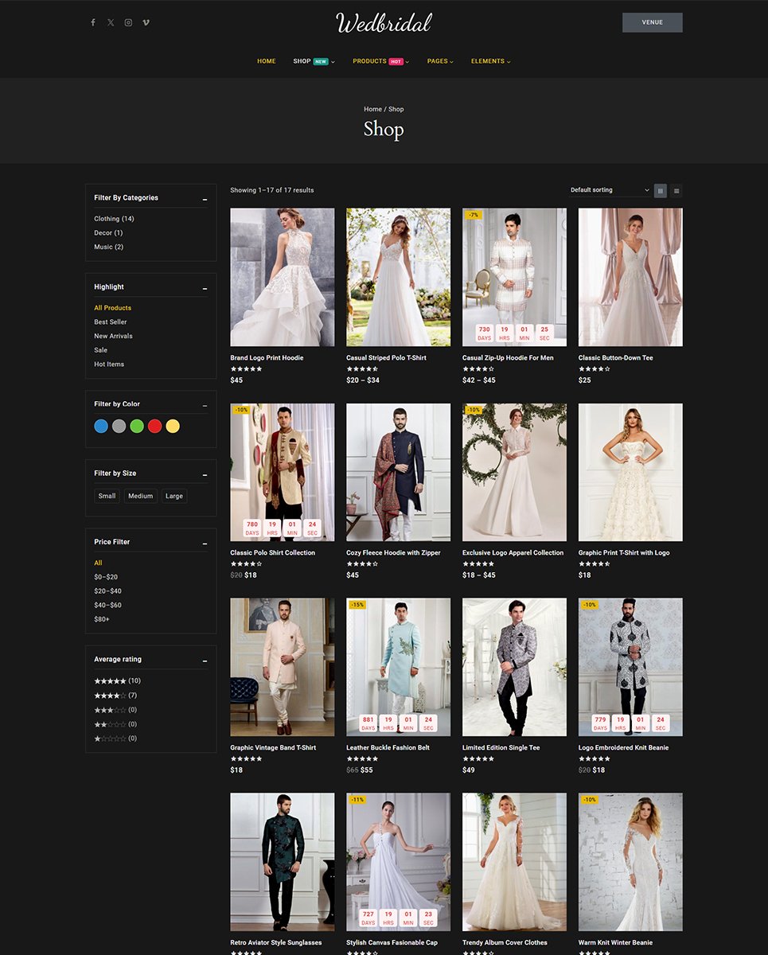768x955 pixels.
Task: Select the Small size filter
Action: pos(107,496)
